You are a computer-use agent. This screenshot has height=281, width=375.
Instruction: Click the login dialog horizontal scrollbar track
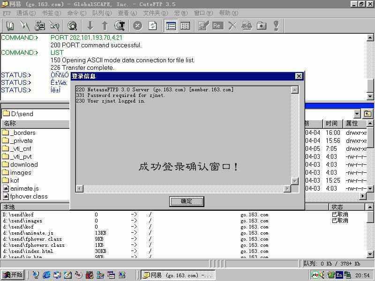(x=183, y=189)
